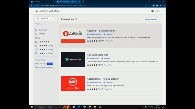Screen dimensions: 195x109
Task: Select the five stars rating filter
Action: pyautogui.click(x=36, y=42)
